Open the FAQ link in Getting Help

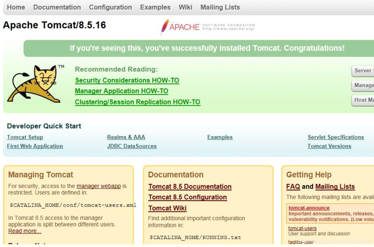coord(293,187)
